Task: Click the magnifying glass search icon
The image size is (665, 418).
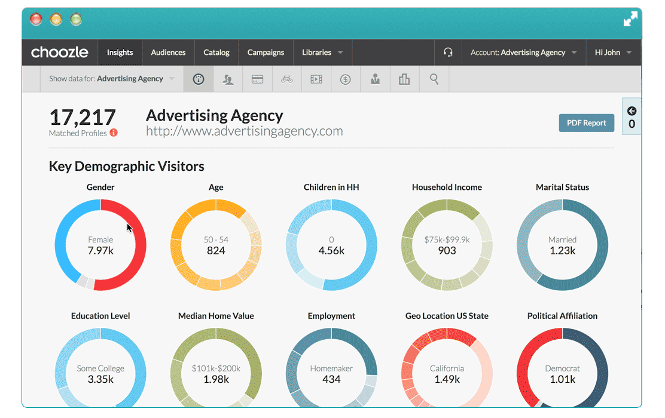Action: pyautogui.click(x=434, y=79)
